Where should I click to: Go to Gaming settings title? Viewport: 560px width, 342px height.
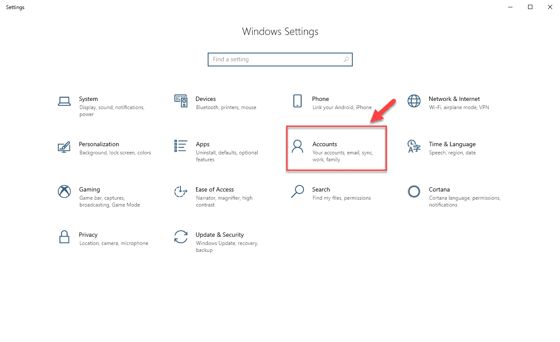click(89, 190)
